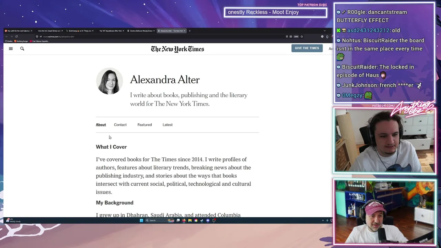Open the OBS icon on the taskbar
Viewport: 441px width, 248px height.
tap(214, 220)
